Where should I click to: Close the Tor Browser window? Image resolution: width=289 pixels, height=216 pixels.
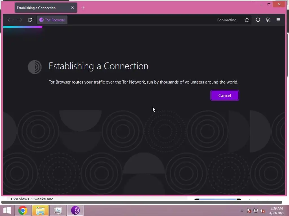click(279, 4)
